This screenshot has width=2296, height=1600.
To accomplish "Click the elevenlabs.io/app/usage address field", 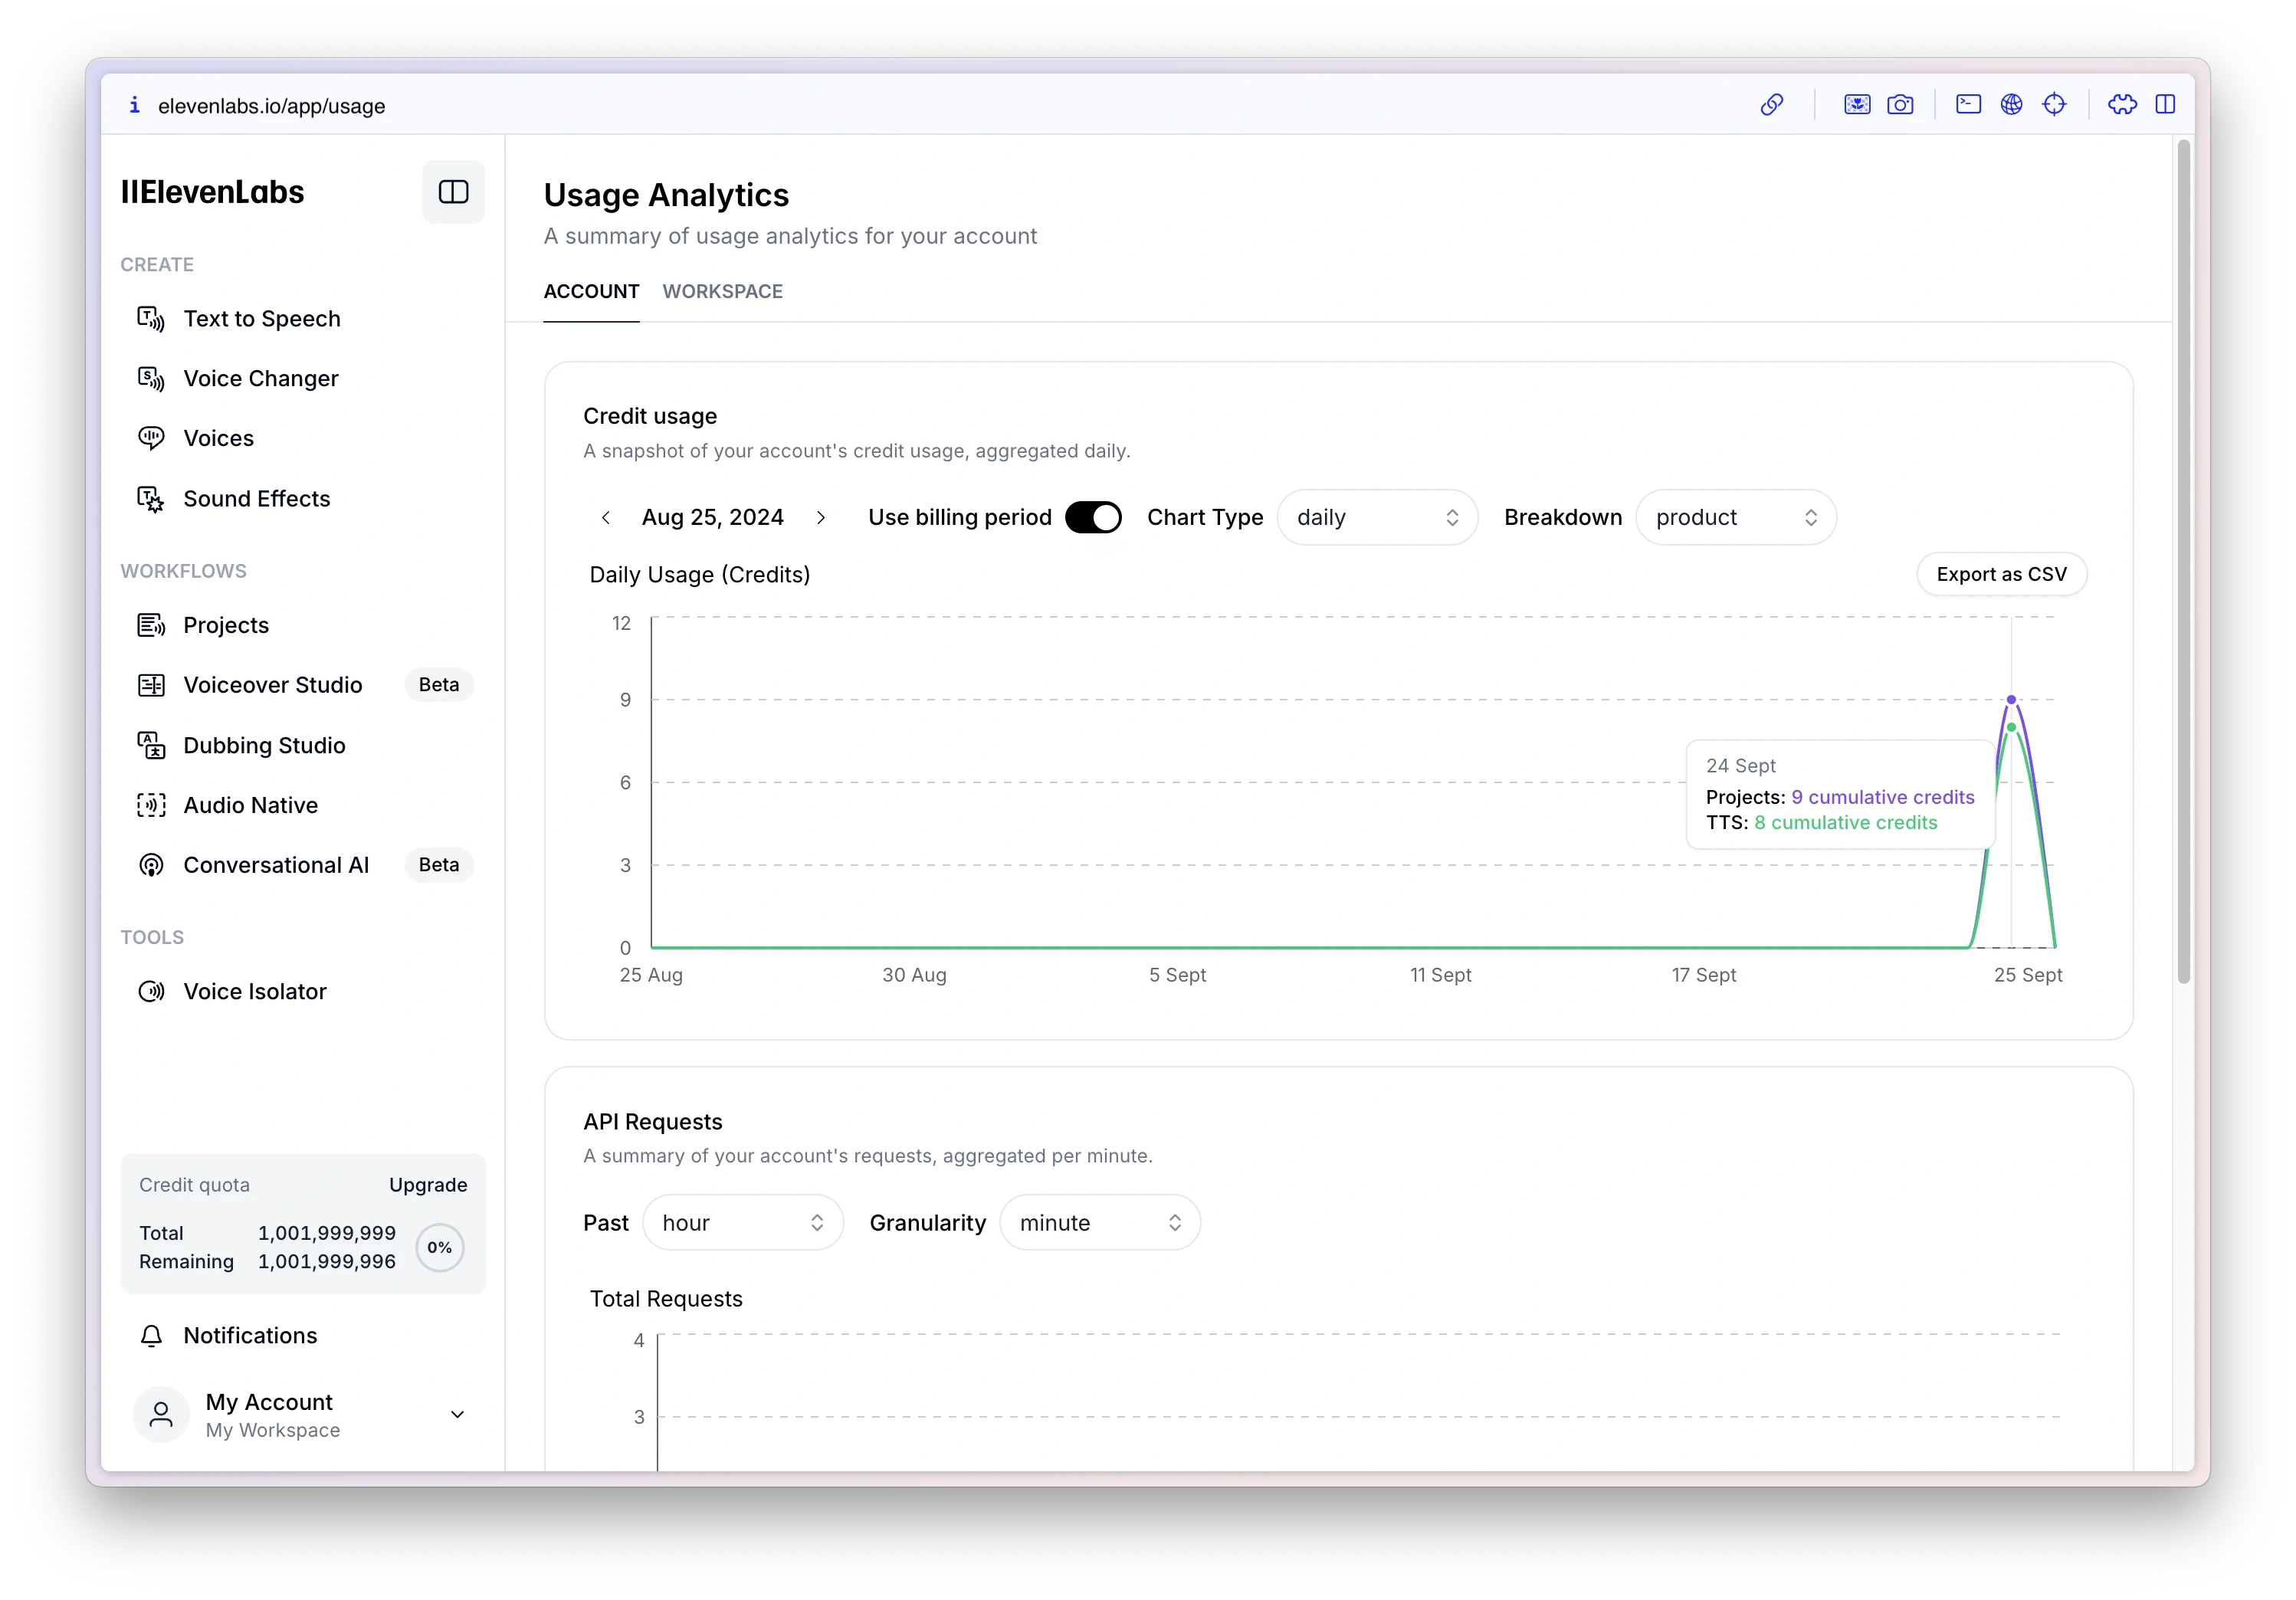I will click(271, 106).
